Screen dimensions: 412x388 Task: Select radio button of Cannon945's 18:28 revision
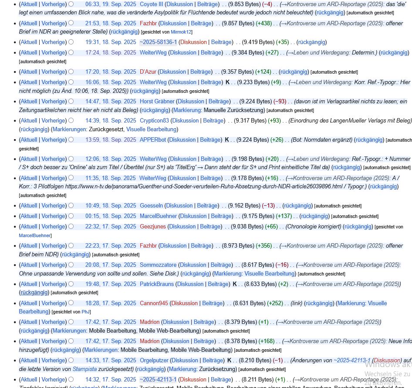(71, 303)
